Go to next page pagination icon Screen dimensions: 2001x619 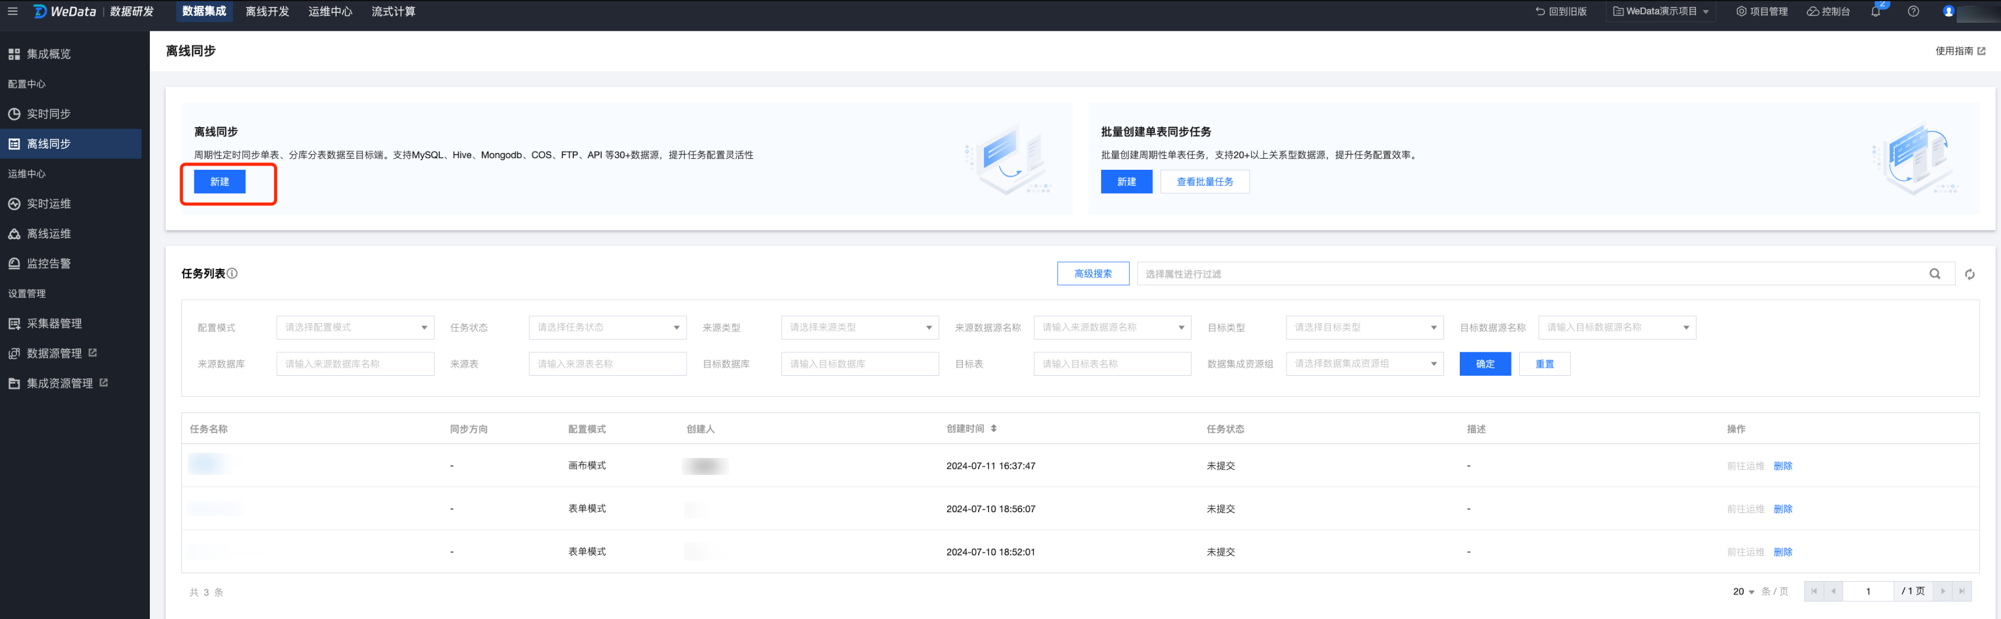[x=1943, y=591]
